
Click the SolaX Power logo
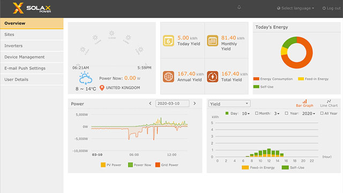tap(32, 8)
